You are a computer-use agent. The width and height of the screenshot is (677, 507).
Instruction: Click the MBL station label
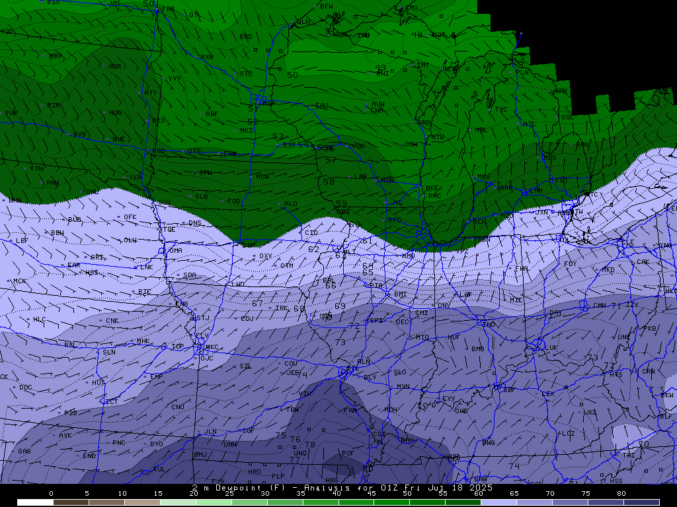tap(481, 130)
